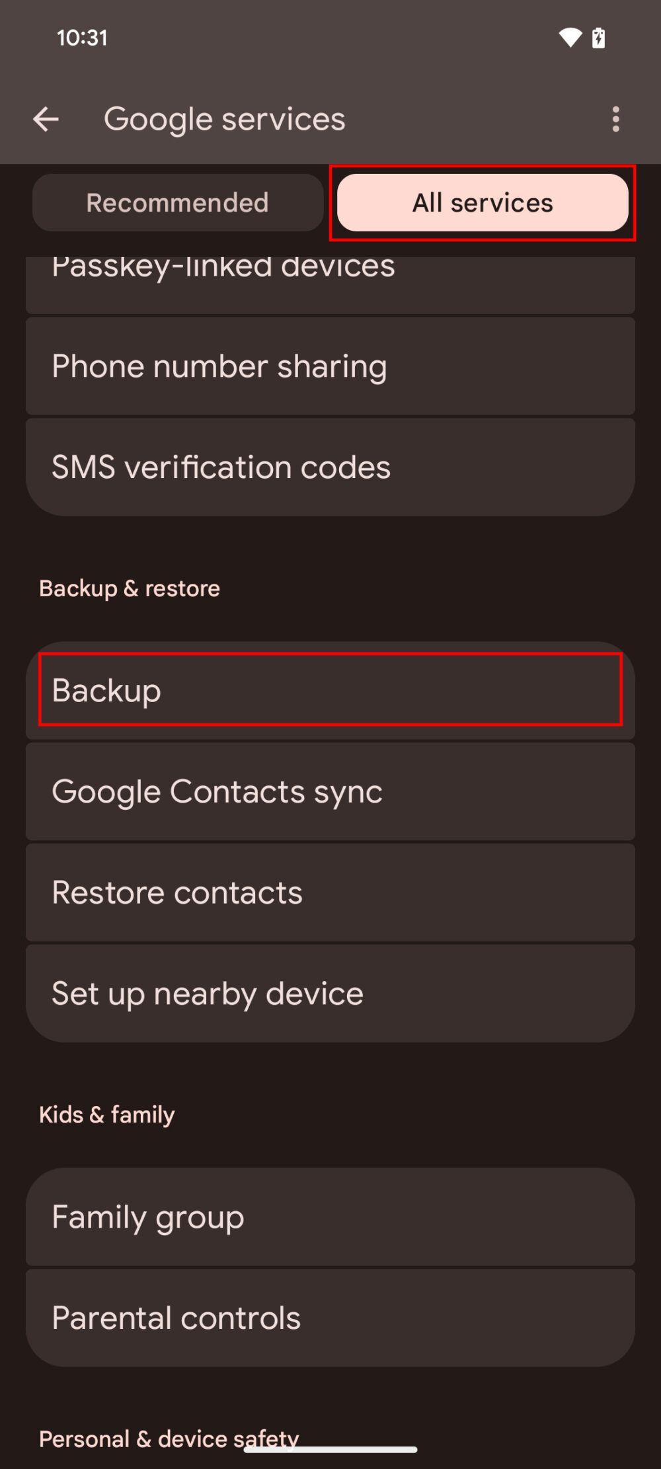Select the All services tab
Image resolution: width=661 pixels, height=1469 pixels.
pyautogui.click(x=482, y=203)
